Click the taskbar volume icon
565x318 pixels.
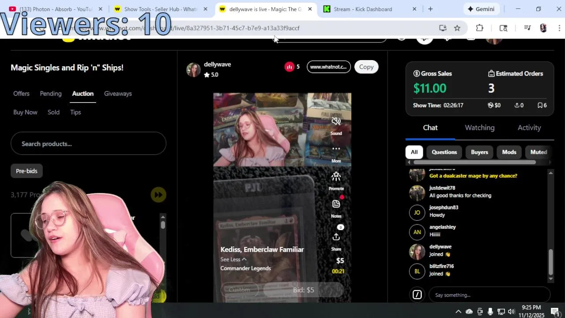click(512, 311)
